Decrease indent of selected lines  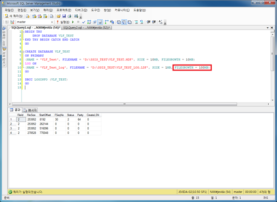(x=148, y=22)
